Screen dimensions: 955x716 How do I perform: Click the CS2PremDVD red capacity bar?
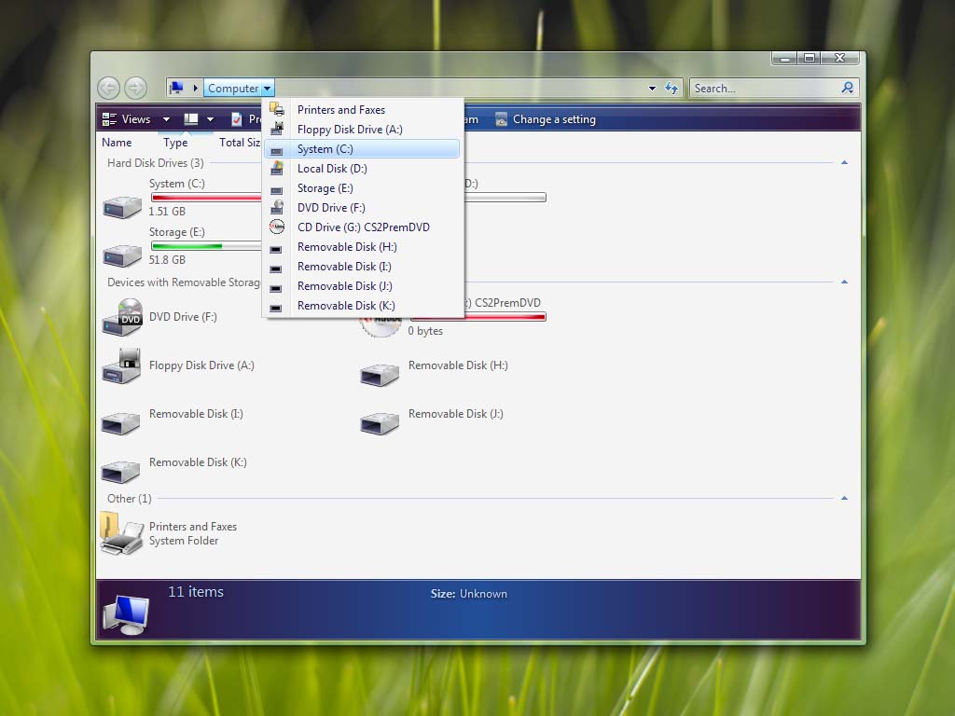[478, 317]
